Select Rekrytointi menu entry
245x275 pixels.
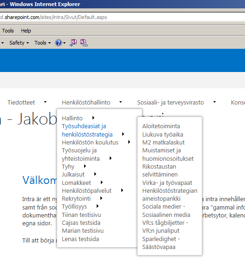(x=76, y=199)
